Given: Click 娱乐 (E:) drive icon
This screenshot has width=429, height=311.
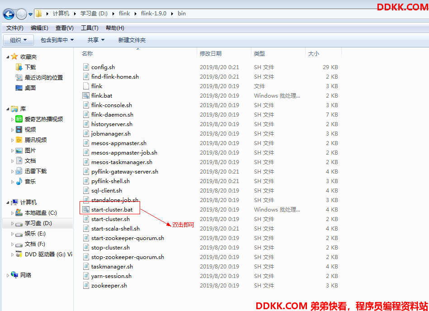Looking at the screenshot, I should pyautogui.click(x=19, y=234).
